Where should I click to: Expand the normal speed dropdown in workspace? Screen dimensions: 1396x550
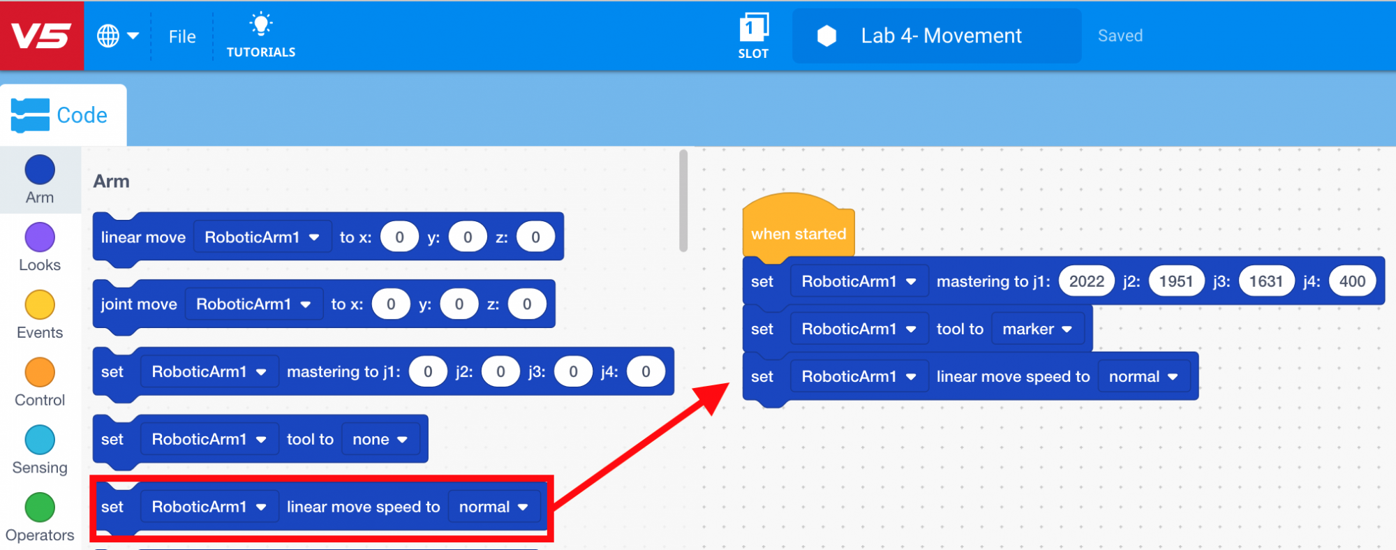[x=1143, y=376]
